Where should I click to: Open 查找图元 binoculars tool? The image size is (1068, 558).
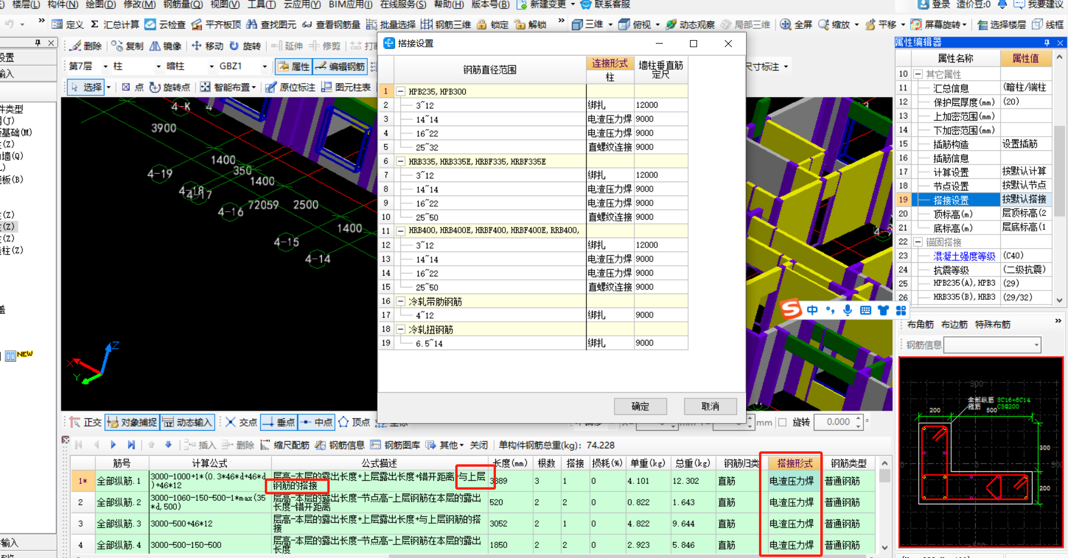click(271, 24)
